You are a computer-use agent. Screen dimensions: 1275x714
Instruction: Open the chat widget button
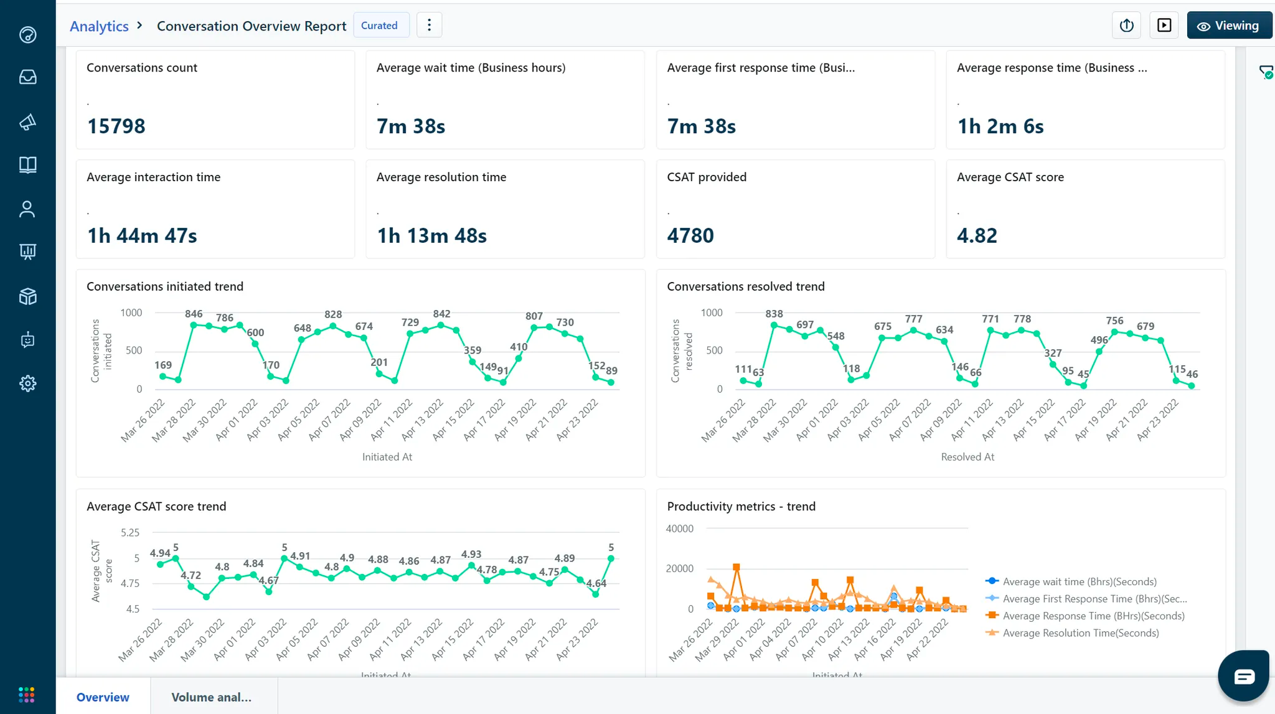point(1243,676)
